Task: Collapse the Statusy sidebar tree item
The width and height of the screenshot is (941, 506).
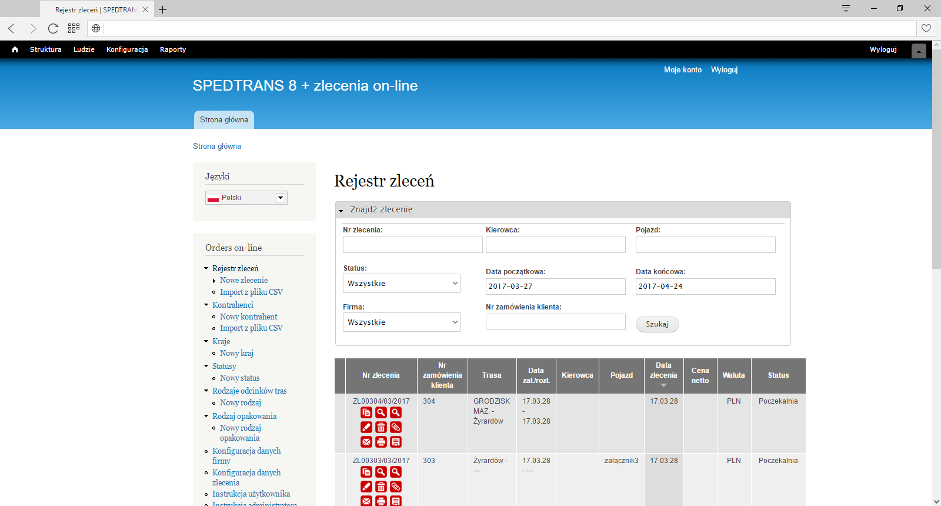Action: pyautogui.click(x=206, y=366)
